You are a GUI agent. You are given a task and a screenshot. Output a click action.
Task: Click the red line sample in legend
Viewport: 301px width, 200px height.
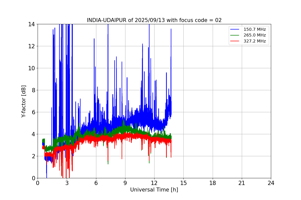235,41
